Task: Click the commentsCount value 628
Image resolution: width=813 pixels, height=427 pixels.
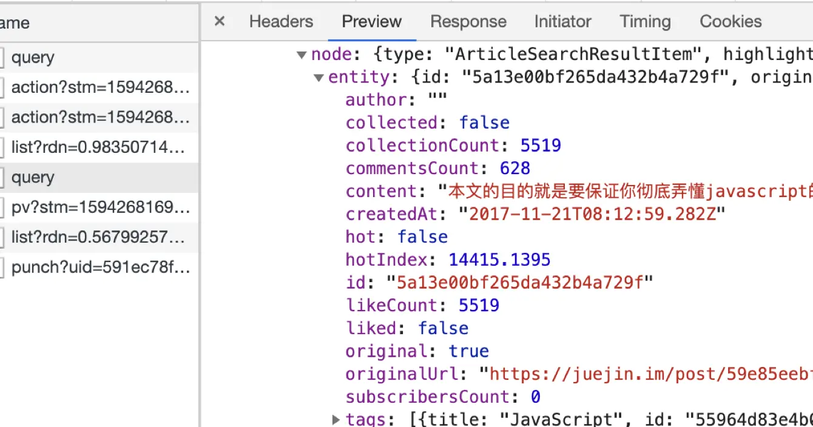Action: click(515, 168)
